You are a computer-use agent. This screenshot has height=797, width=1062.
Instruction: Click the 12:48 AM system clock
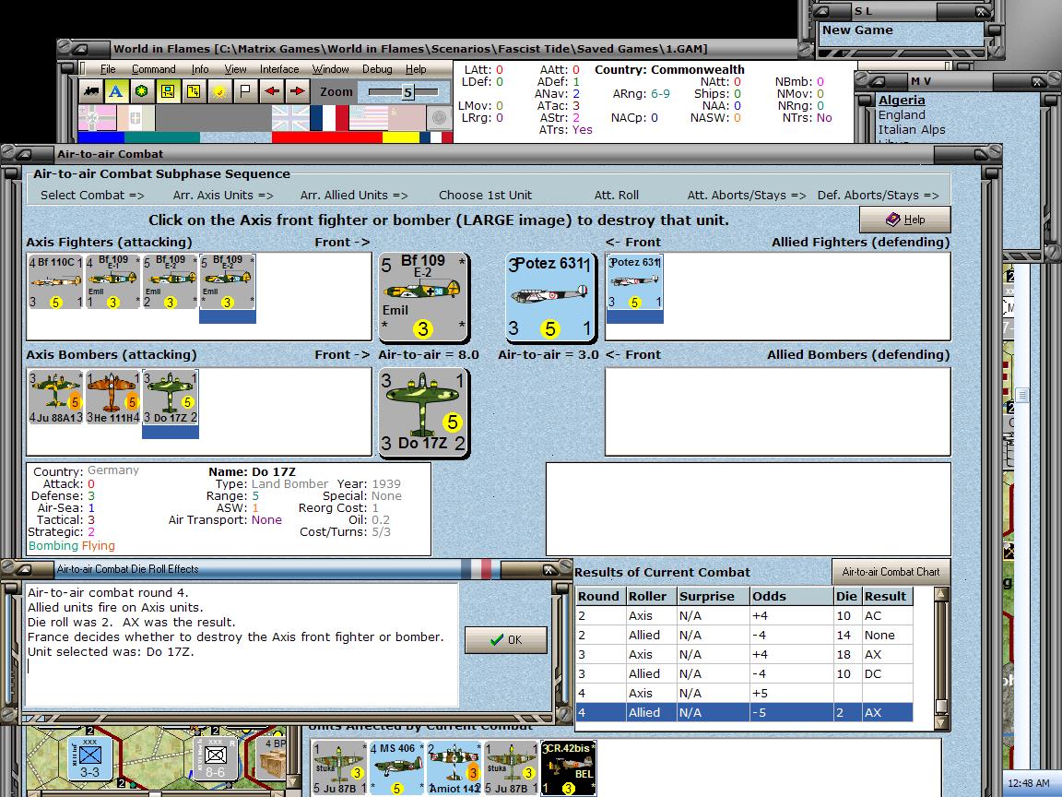1029,783
